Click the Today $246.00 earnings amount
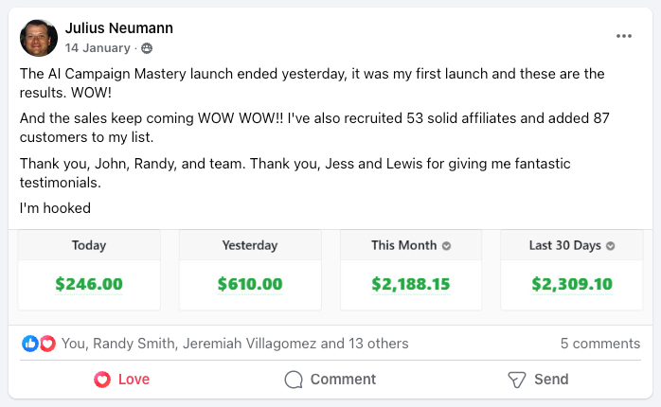The width and height of the screenshot is (661, 407). pos(89,284)
